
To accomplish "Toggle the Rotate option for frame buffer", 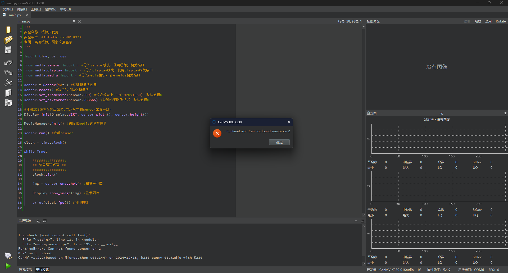I will point(501,21).
